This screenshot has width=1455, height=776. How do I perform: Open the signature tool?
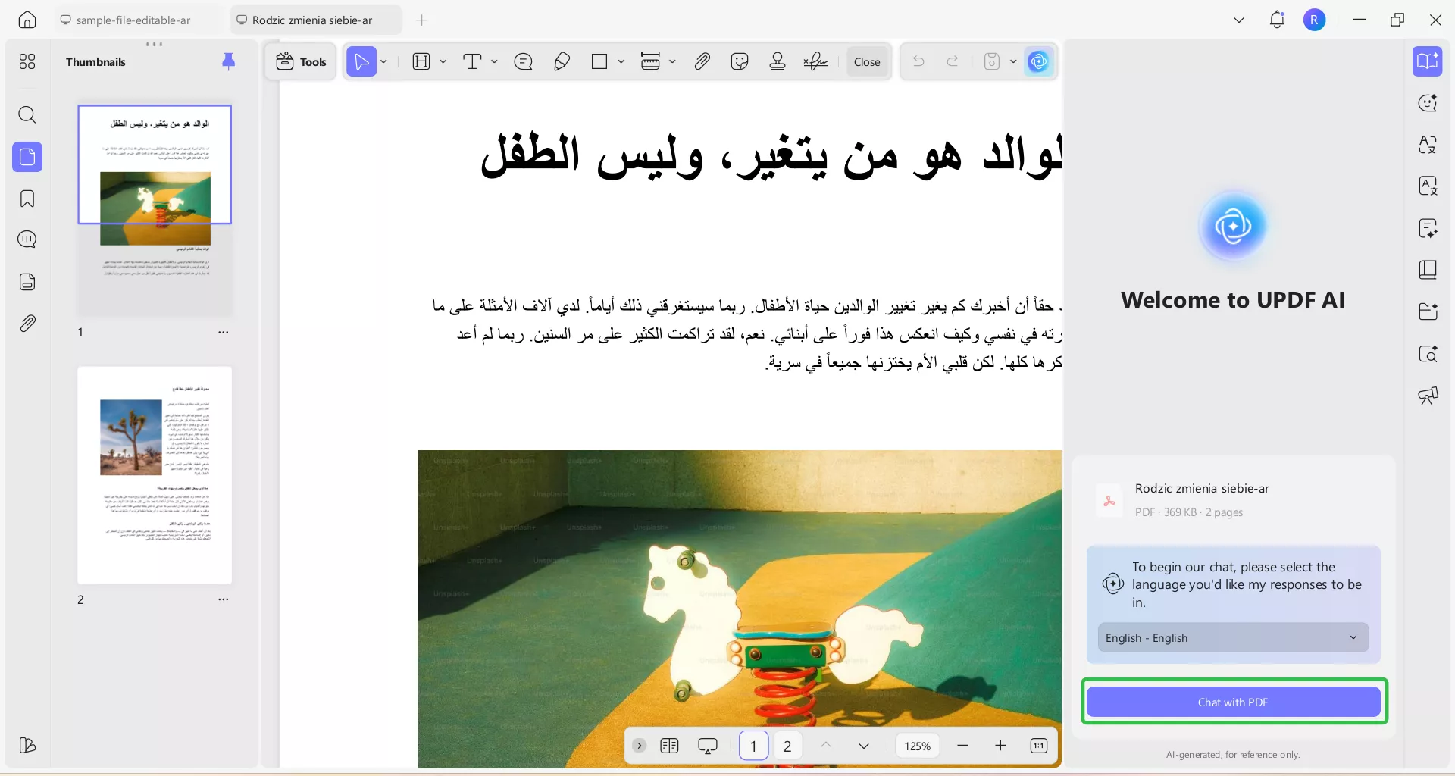click(x=815, y=61)
